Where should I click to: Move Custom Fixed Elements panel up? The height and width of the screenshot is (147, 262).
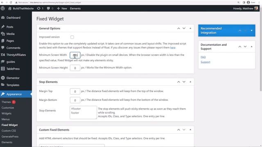click(x=178, y=130)
